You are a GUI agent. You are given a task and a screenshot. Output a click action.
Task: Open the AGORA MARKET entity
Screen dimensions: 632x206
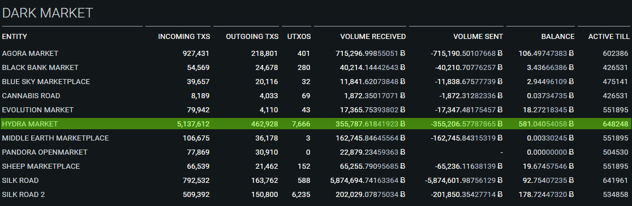coord(30,54)
